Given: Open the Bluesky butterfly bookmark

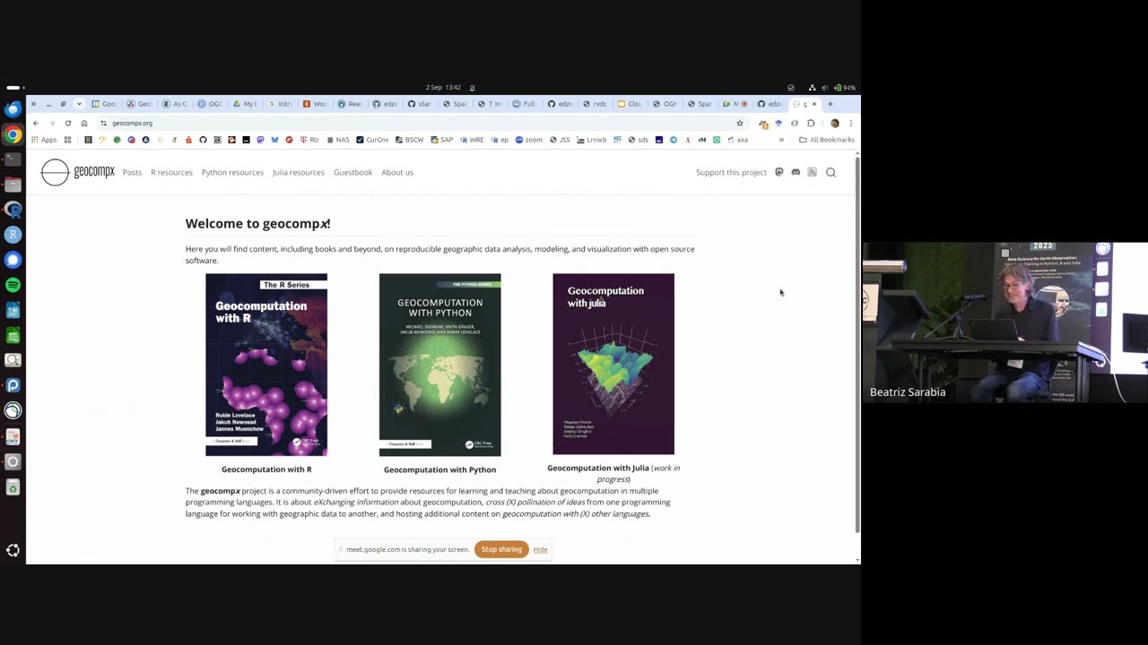Looking at the screenshot, I should point(274,140).
